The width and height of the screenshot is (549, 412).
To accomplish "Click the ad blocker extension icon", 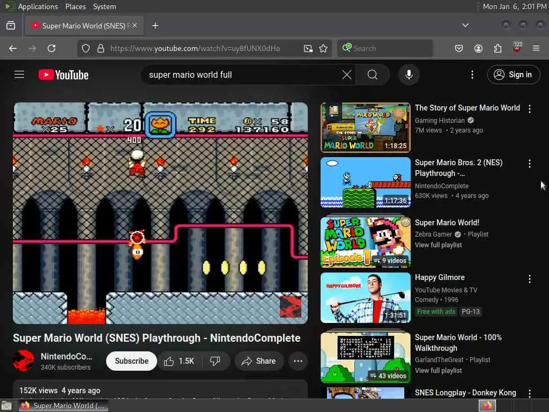I will coord(517,48).
